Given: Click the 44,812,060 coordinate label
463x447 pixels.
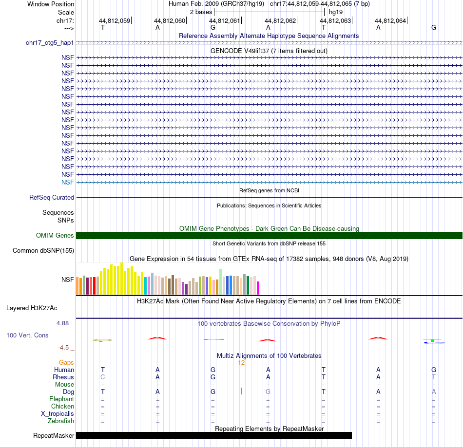Looking at the screenshot, I should coord(170,20).
